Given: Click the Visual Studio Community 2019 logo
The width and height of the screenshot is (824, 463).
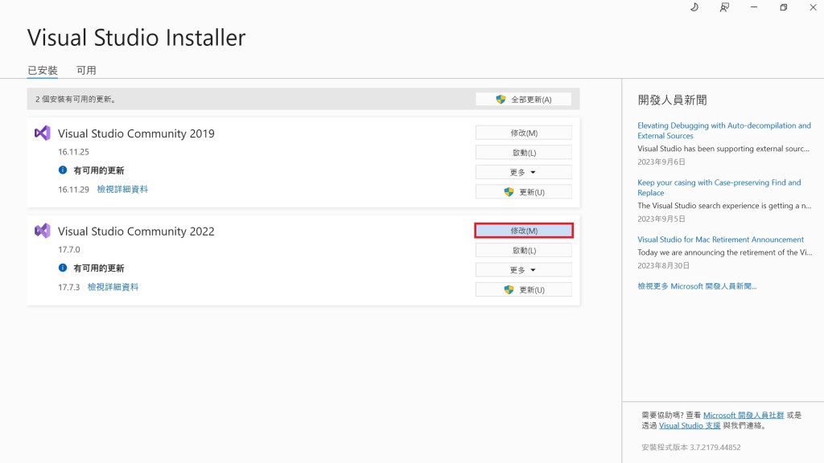Looking at the screenshot, I should coord(43,133).
